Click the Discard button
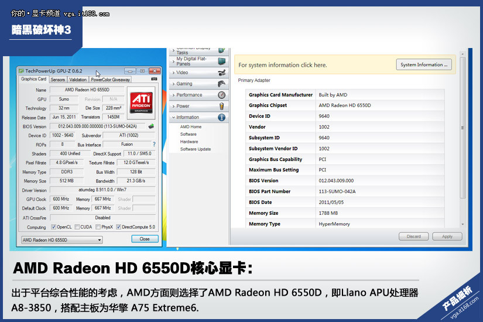483x322 pixels. coord(413,237)
